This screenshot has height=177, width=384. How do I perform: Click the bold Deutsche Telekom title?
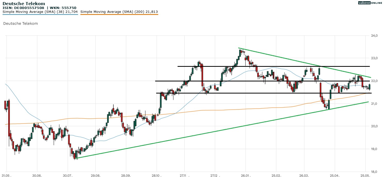(x=24, y=4)
